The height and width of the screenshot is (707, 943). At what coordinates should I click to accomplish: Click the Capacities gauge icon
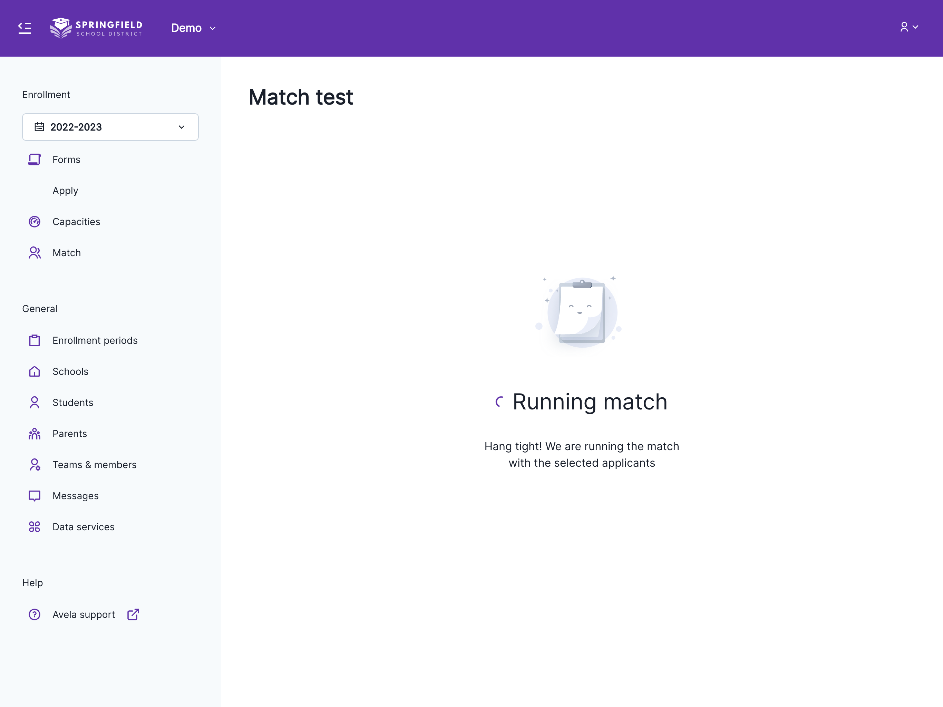[x=35, y=222]
